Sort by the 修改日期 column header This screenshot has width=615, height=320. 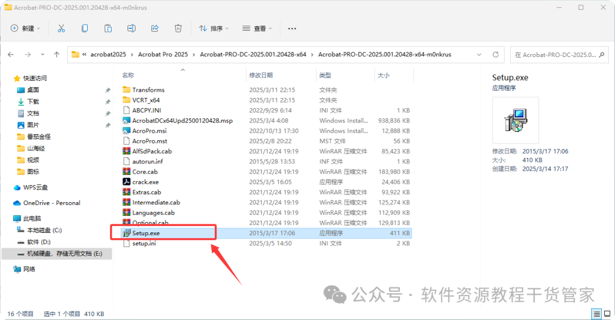click(261, 75)
